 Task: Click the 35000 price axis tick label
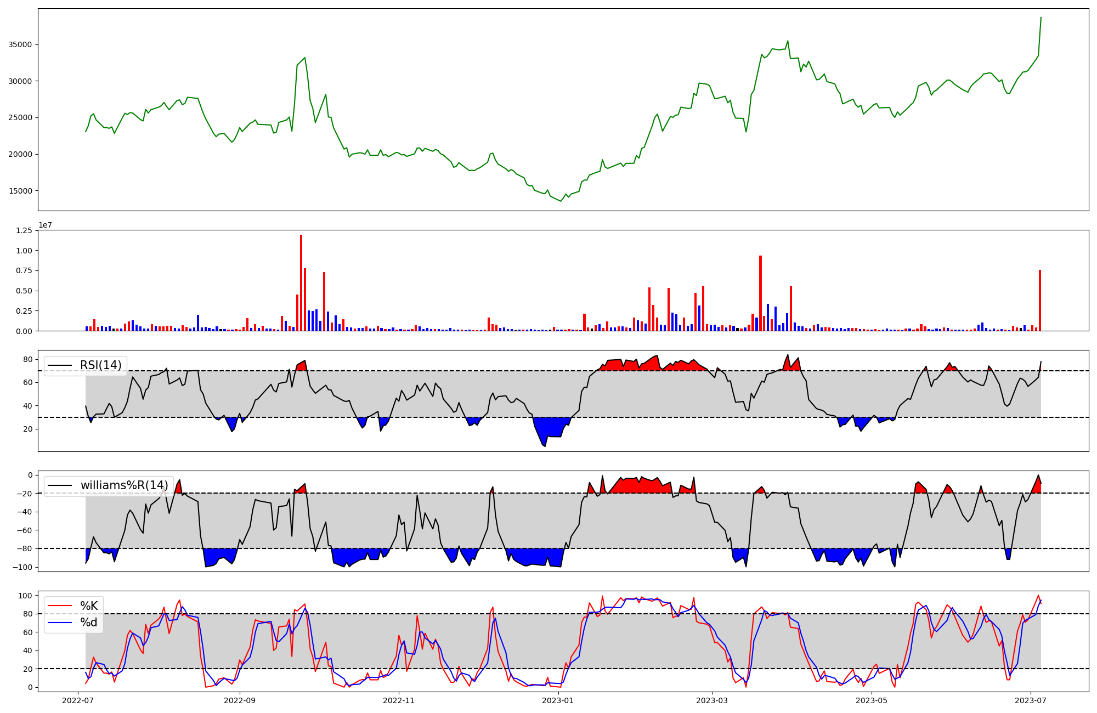click(x=20, y=44)
